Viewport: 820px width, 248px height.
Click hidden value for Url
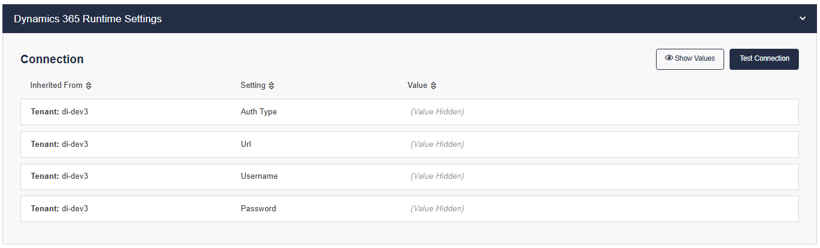437,144
